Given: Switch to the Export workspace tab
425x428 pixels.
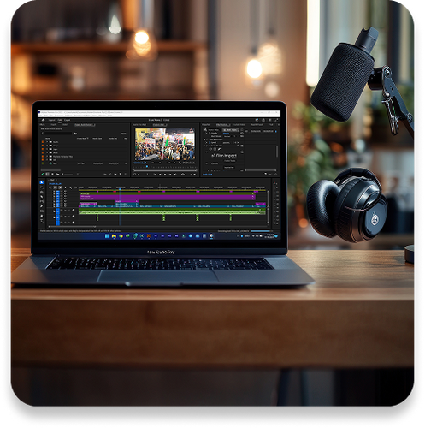Looking at the screenshot, I should [x=67, y=120].
